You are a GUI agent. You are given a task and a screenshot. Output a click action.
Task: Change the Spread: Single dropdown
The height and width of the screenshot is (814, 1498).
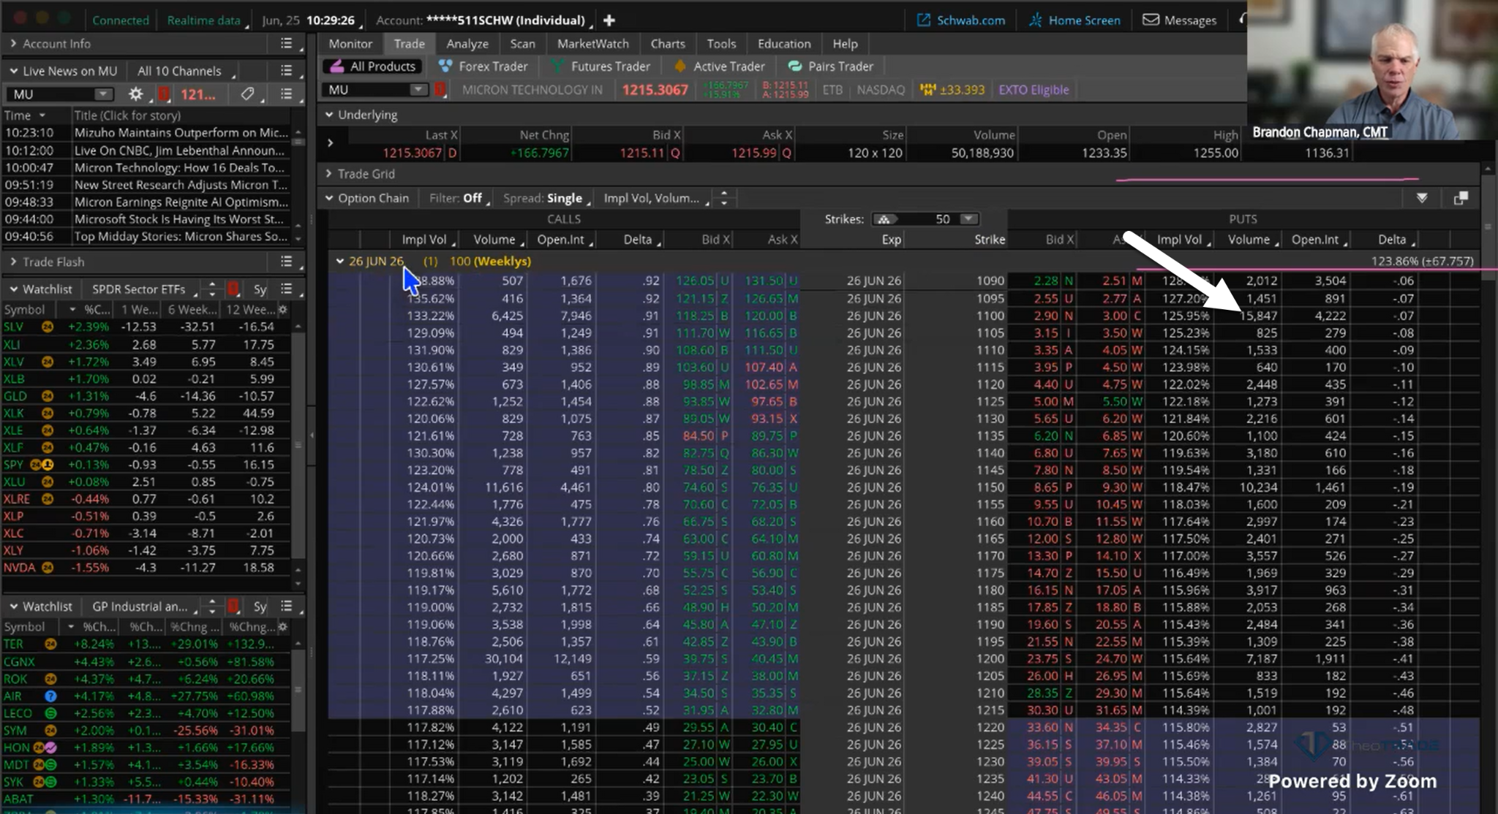546,198
